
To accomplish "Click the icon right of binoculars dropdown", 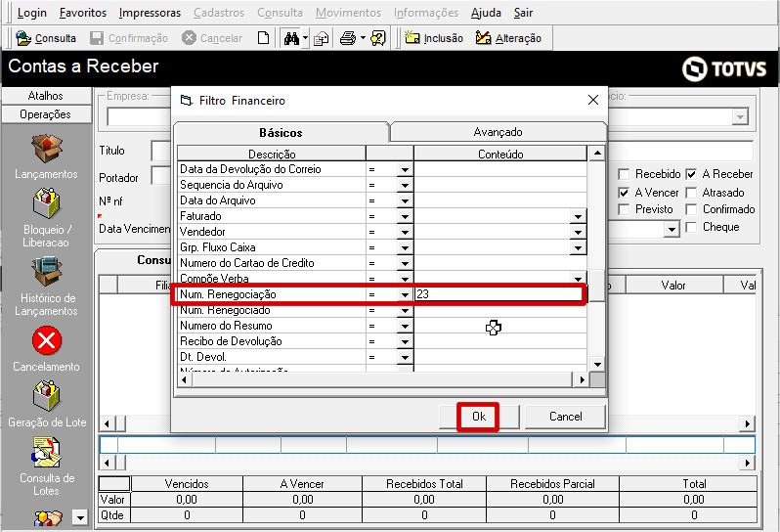I will 322,38.
